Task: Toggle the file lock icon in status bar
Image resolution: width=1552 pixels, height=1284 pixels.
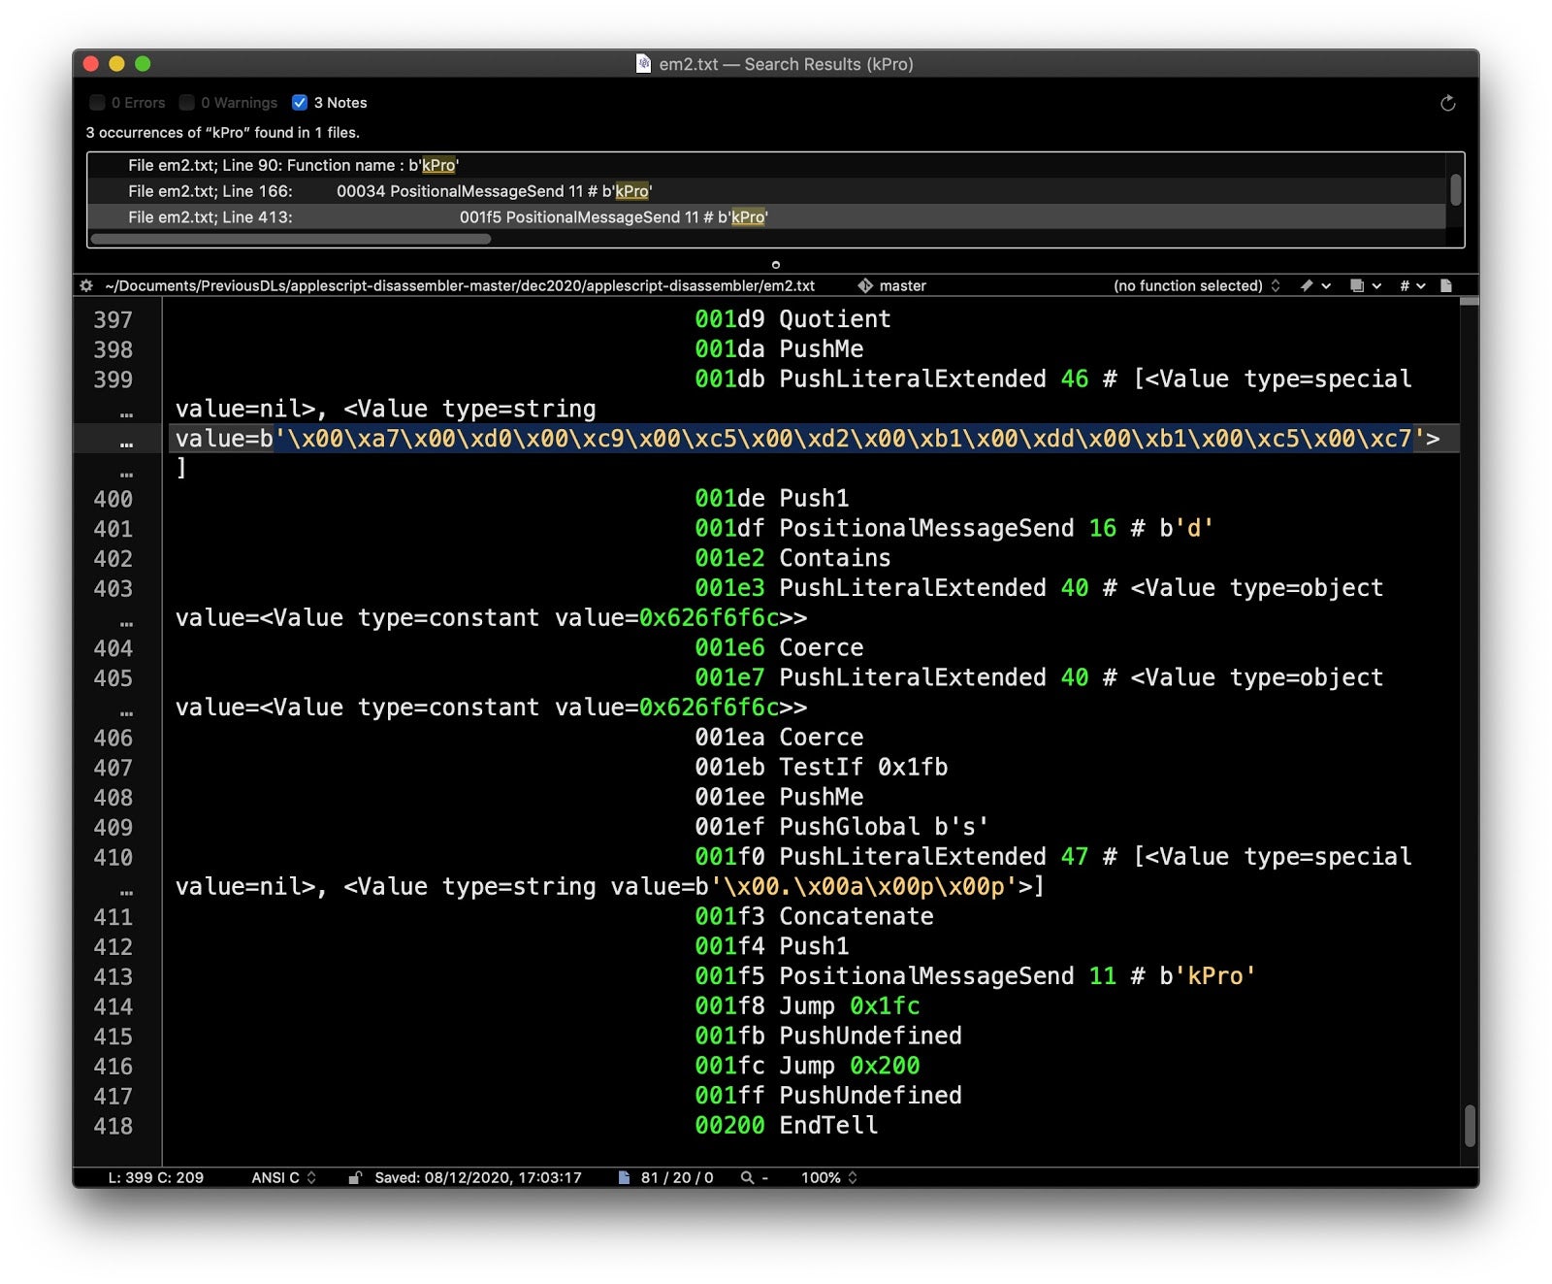Action: 355,1177
